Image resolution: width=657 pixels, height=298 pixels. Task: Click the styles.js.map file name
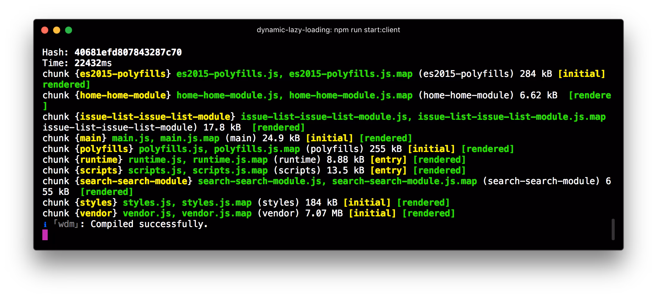(217, 203)
